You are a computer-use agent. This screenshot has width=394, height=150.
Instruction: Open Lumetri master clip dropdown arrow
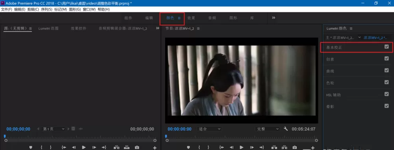360,37
